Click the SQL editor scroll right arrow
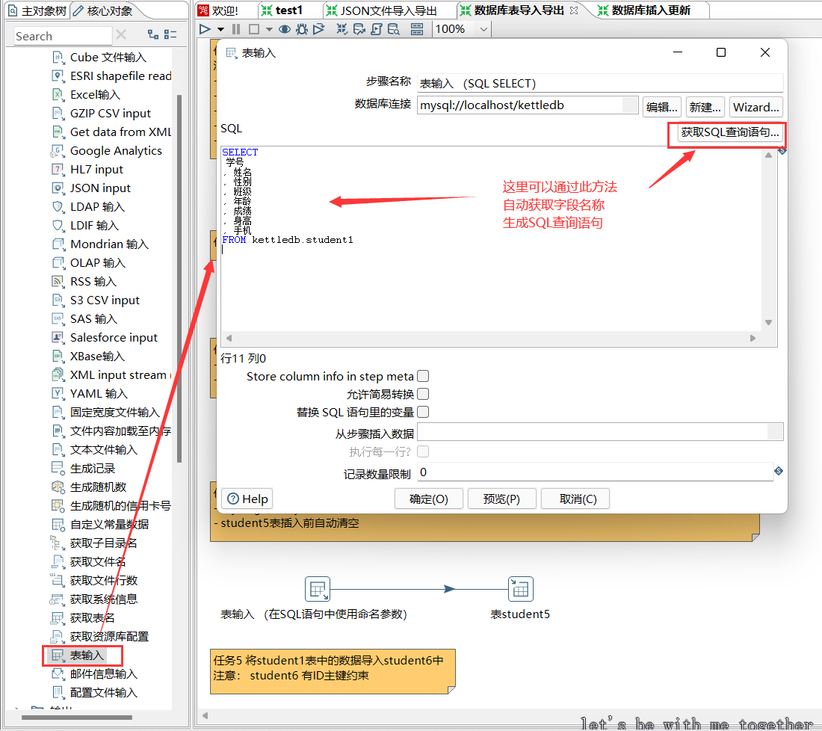822x731 pixels. 753,339
